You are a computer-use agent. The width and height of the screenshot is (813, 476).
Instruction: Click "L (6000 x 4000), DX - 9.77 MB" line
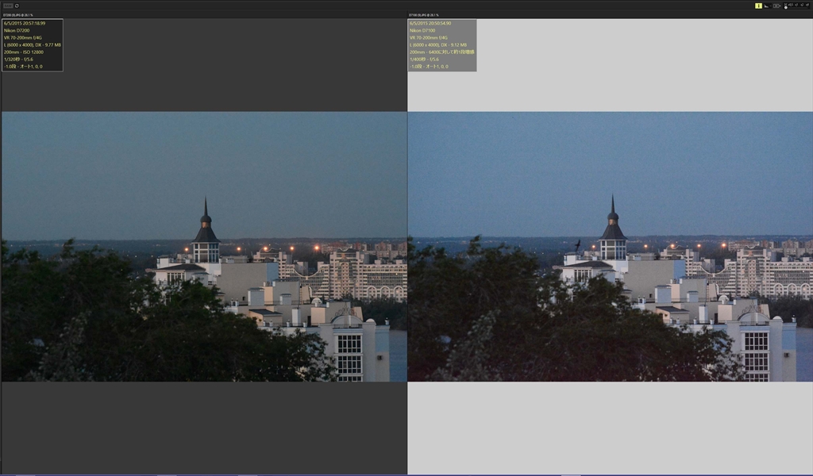point(32,45)
